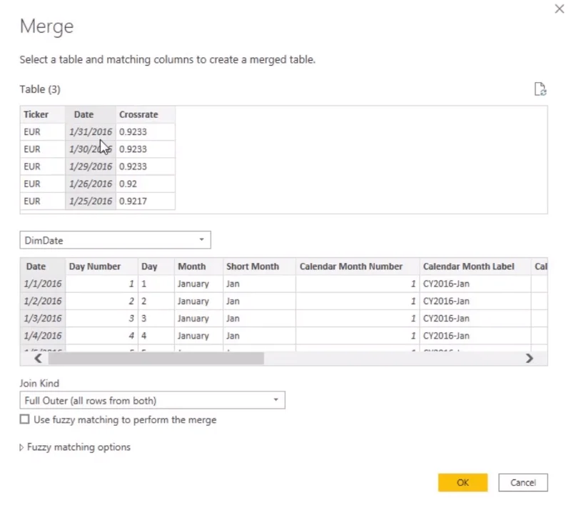571x513 pixels.
Task: Select the Ticker column header in Table (3)
Action: pos(43,114)
